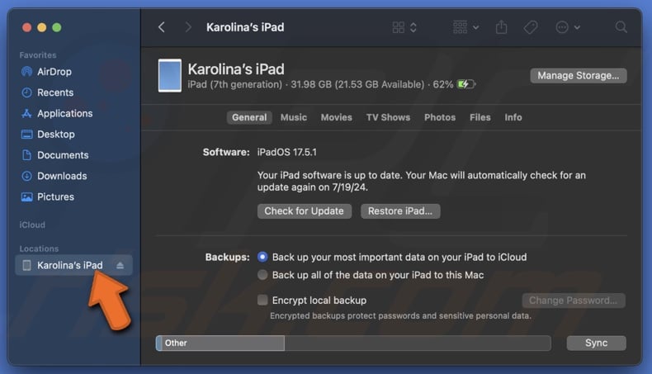Switch to the Movies tab
652x374 pixels.
pyautogui.click(x=337, y=117)
